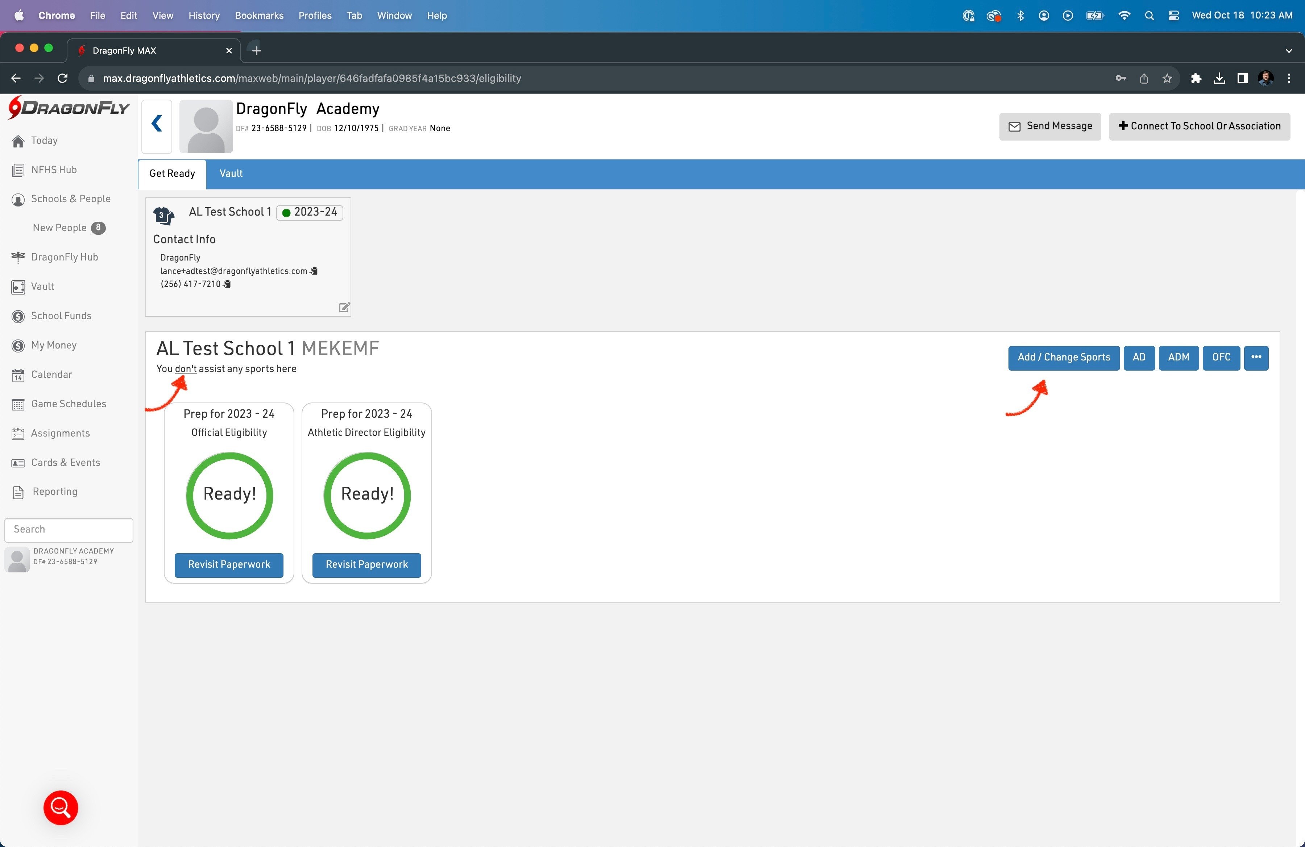
Task: Go to School Funds in sidebar
Action: click(61, 316)
